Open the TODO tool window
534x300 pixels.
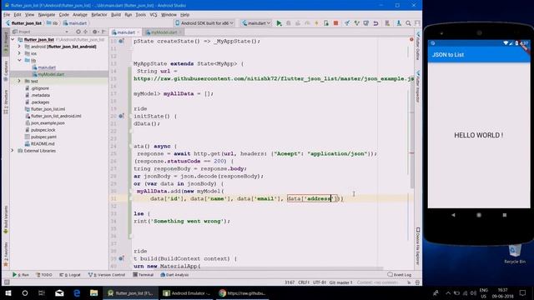[x=44, y=274]
